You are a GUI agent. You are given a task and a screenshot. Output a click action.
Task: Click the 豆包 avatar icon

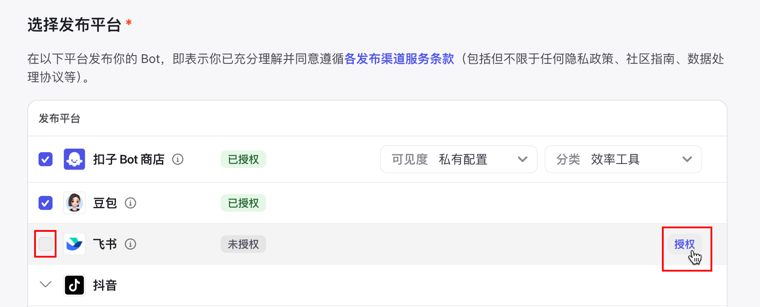[x=74, y=203]
